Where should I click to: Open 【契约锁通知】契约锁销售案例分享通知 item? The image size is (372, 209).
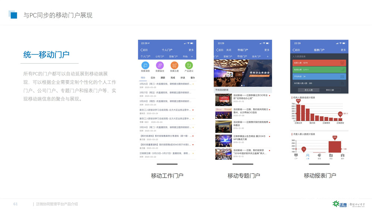click(x=167, y=137)
